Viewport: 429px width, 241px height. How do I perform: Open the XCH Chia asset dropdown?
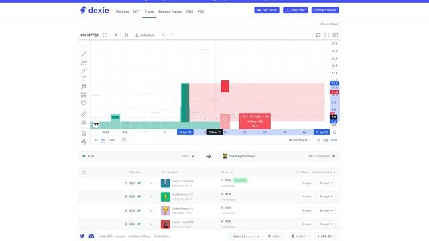(x=138, y=156)
